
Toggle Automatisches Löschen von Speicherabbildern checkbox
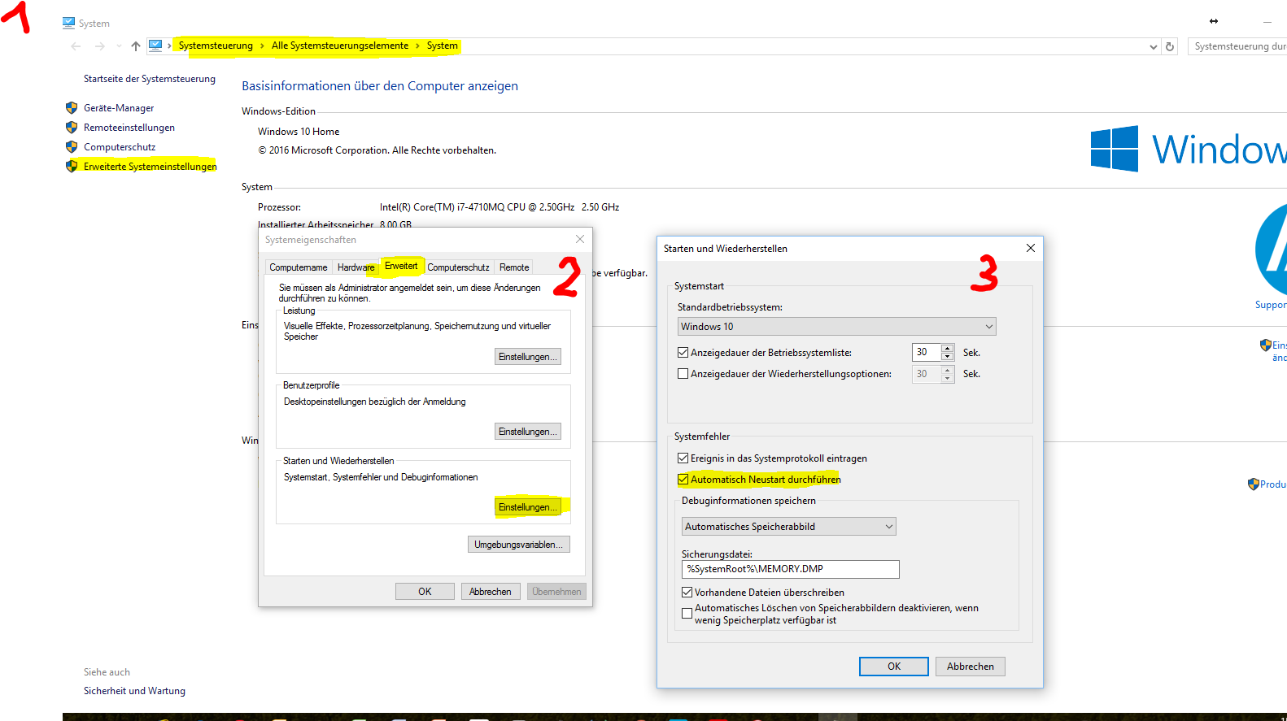point(687,614)
